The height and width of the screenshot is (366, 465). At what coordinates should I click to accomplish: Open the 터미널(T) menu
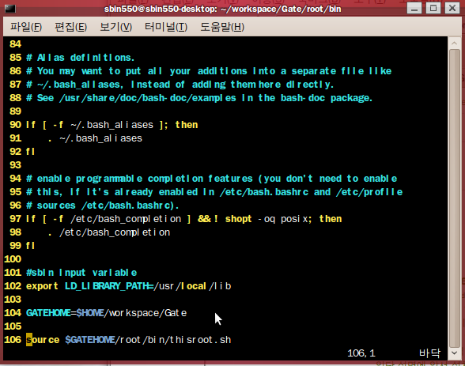click(x=166, y=27)
